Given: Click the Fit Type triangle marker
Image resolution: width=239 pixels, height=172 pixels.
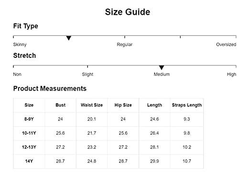Looking at the screenshot, I should (69, 38).
